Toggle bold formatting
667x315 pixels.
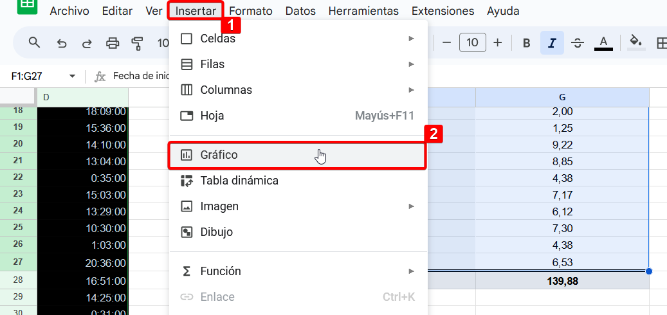526,43
